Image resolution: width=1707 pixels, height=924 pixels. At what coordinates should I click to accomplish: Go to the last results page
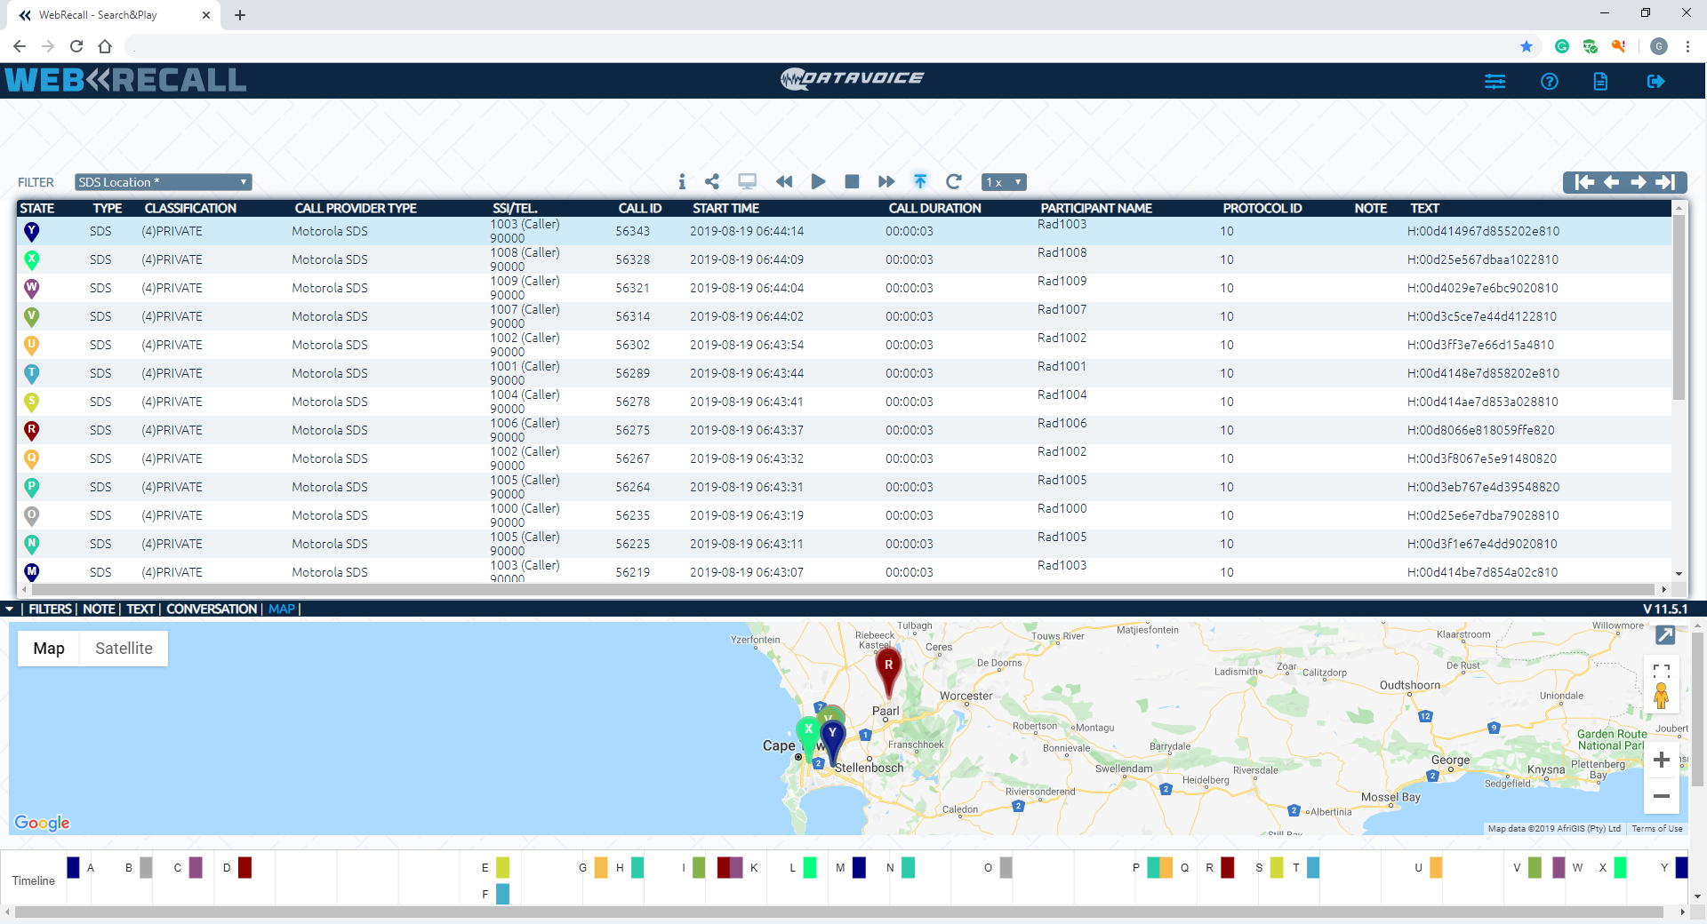(x=1665, y=182)
